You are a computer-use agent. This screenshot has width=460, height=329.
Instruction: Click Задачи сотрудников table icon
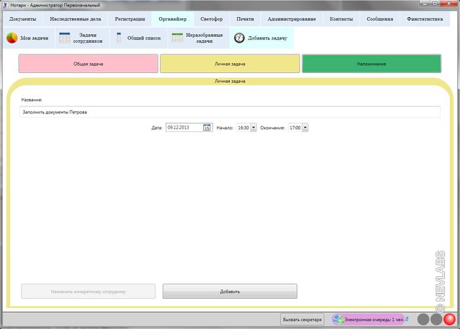pyautogui.click(x=65, y=38)
